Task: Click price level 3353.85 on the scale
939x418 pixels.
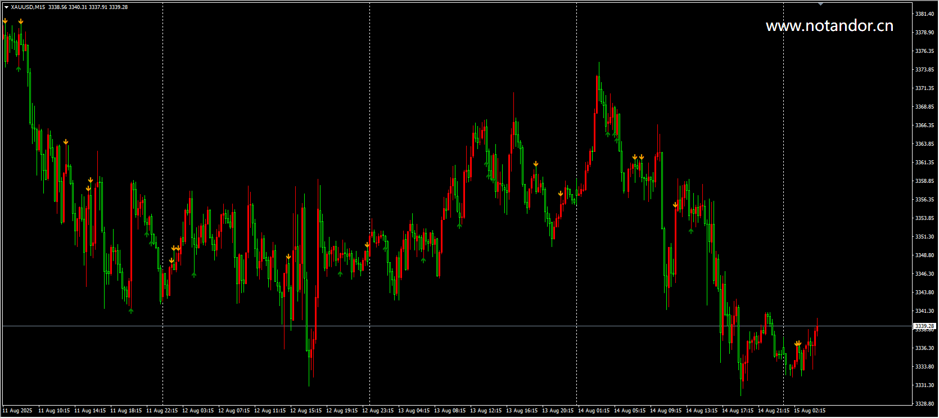Action: 924,218
